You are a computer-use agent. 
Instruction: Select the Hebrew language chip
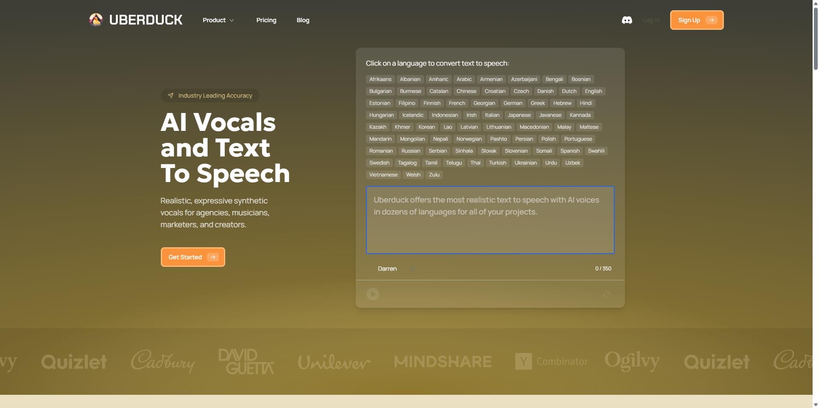coord(562,103)
